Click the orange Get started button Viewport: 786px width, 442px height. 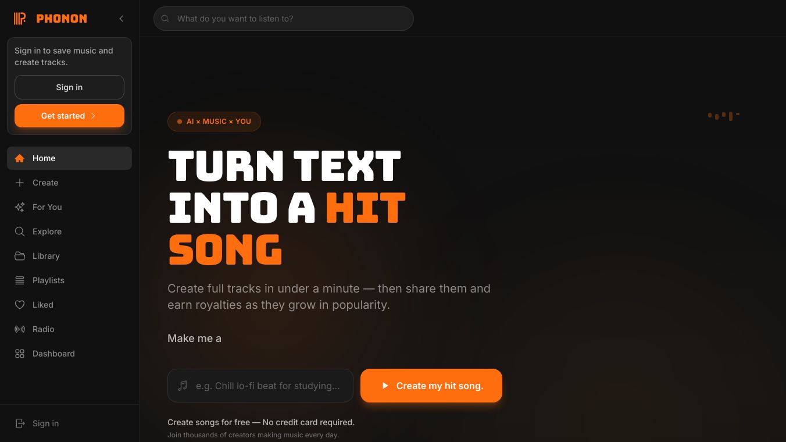point(69,116)
